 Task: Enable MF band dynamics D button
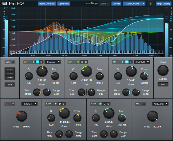[82, 62]
